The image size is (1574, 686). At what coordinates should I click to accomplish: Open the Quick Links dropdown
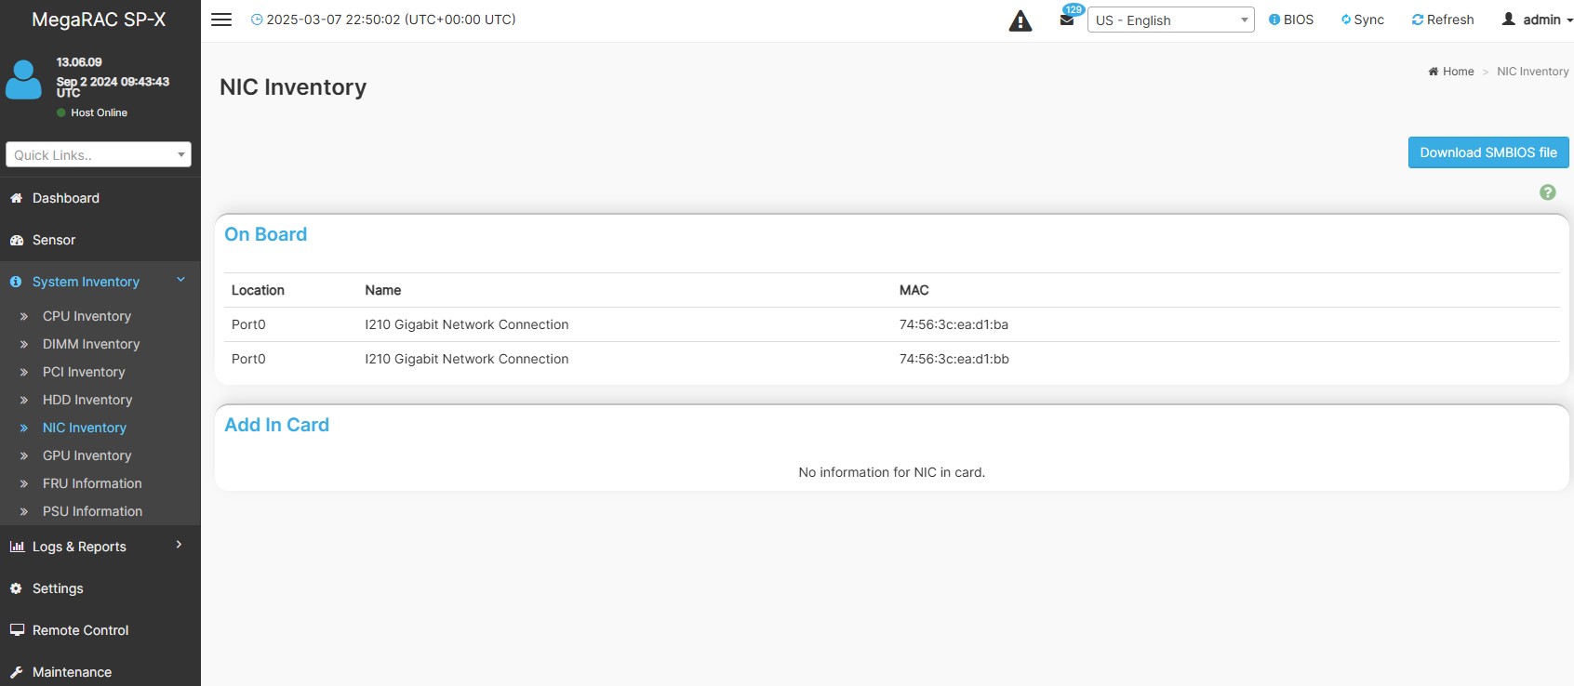[x=99, y=154]
